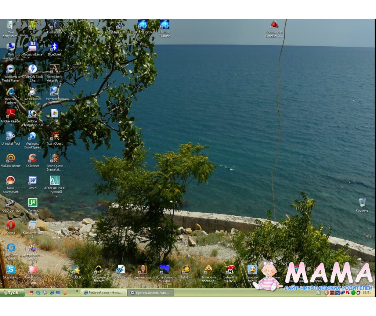This screenshot has width=376, height=316.
Task: Open the BlueSoleil Bluetooth icon
Action: (54, 47)
